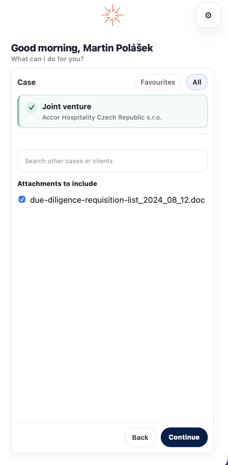Viewport: 228px width, 465px height.
Task: Click the empty area below the attachment list
Action: [113, 312]
